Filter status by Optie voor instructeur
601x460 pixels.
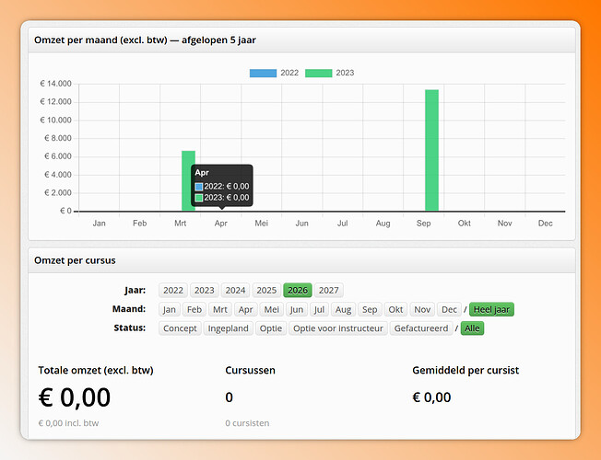click(x=338, y=328)
